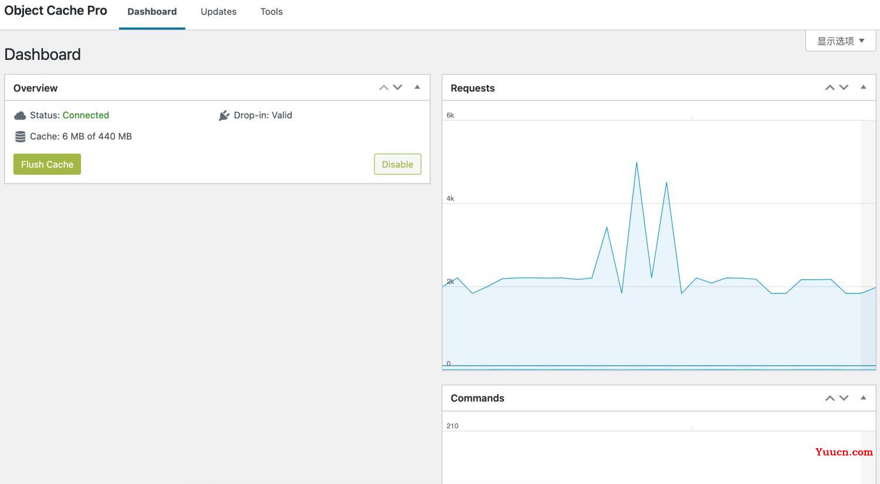This screenshot has height=484, width=880.
Task: Move Commands panel up
Action: 830,398
